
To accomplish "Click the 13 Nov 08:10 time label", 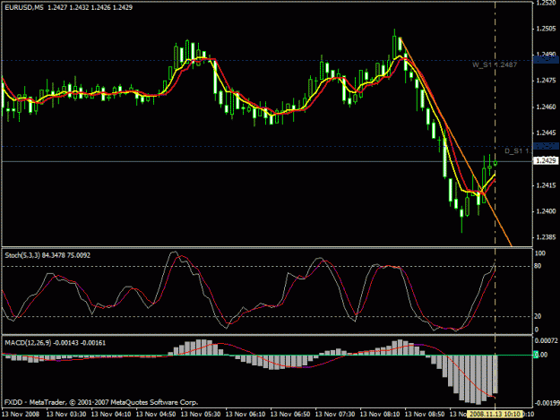I will (x=380, y=415).
